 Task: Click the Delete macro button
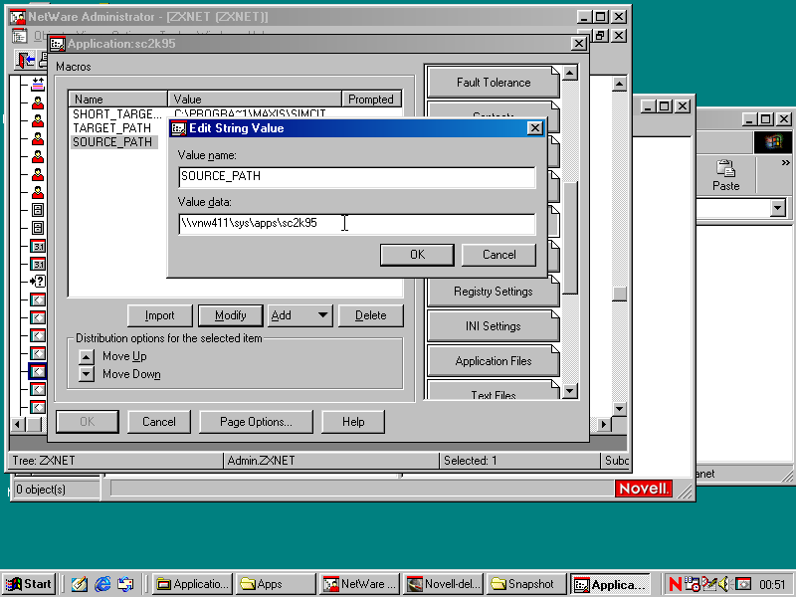[370, 315]
